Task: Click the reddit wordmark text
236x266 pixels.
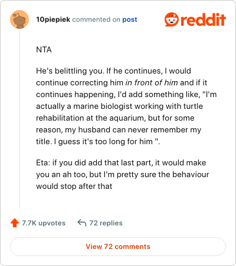Action: point(203,19)
